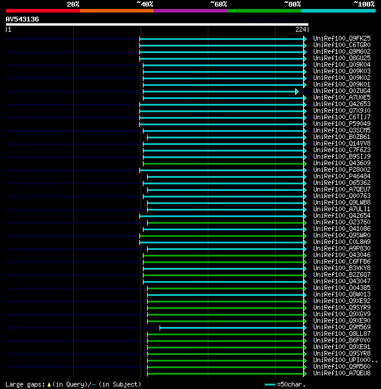This screenshot has width=381, height=389.
Task: Click the UniRef100_C6TIJ7 label
Action: [x=342, y=117]
